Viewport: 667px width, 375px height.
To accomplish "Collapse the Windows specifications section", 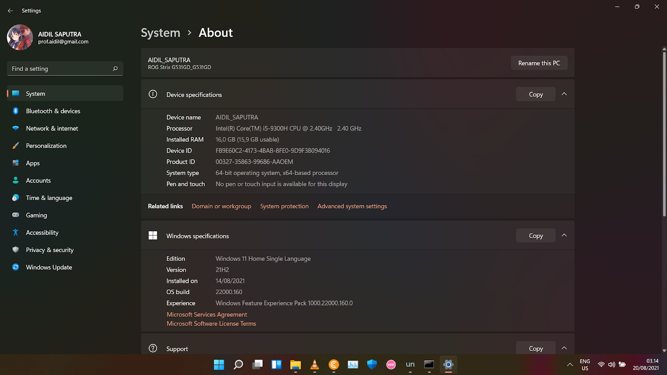I will pyautogui.click(x=564, y=235).
